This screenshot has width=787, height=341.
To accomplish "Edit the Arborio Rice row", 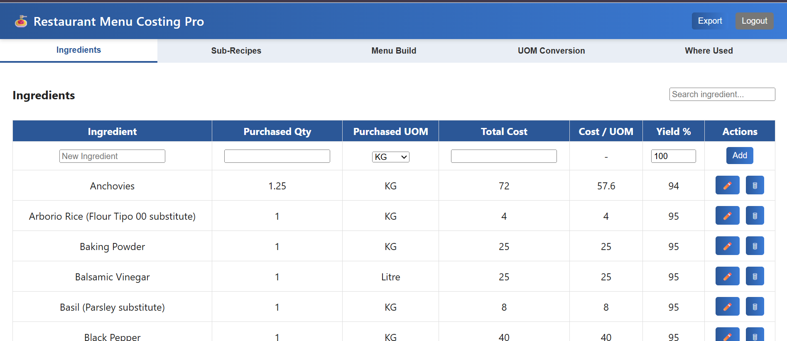I will point(727,216).
